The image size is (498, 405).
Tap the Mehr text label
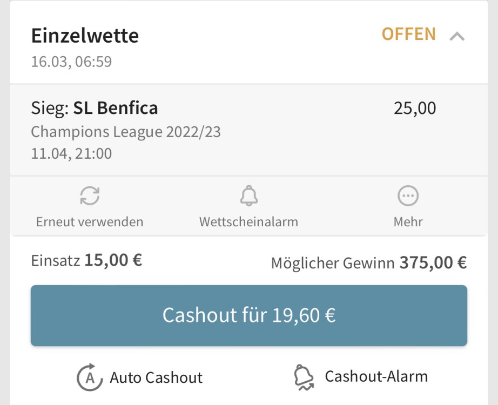coord(408,221)
